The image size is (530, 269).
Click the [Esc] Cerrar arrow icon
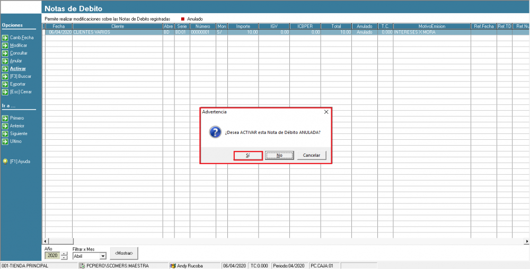pyautogui.click(x=5, y=92)
